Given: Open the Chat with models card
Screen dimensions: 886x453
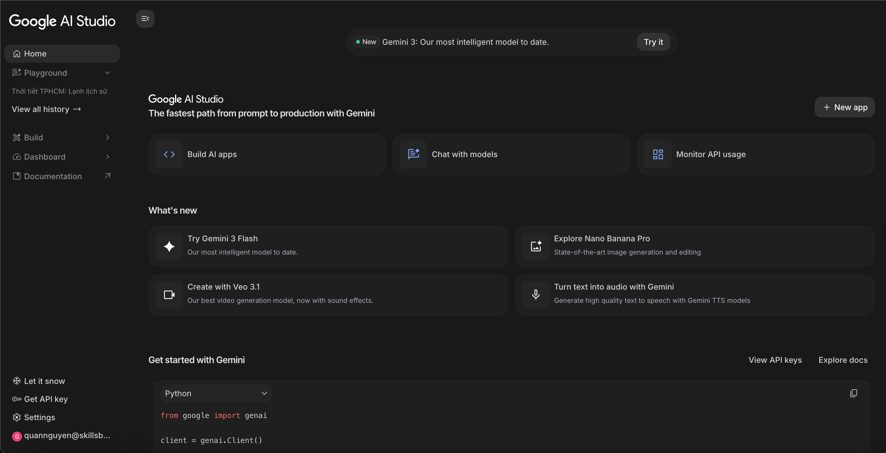Looking at the screenshot, I should click(511, 154).
